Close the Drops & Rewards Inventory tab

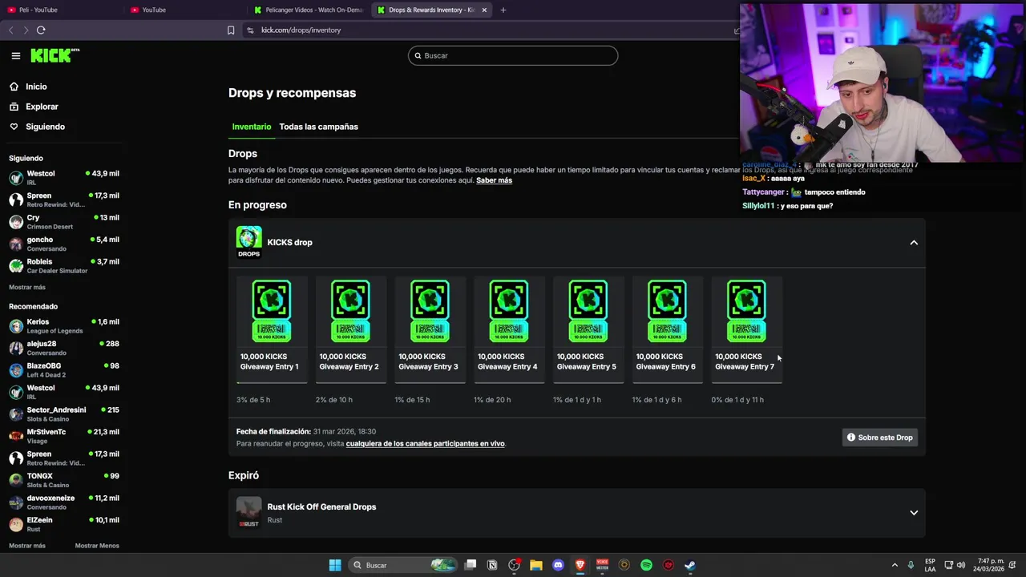coord(484,10)
